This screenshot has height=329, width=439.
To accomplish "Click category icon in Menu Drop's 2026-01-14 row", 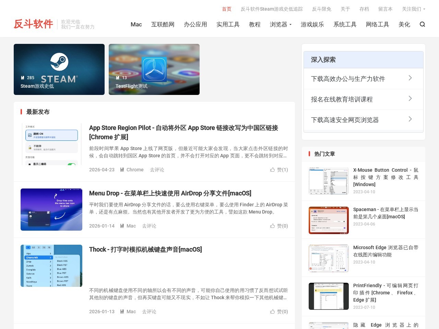I will 122,226.
